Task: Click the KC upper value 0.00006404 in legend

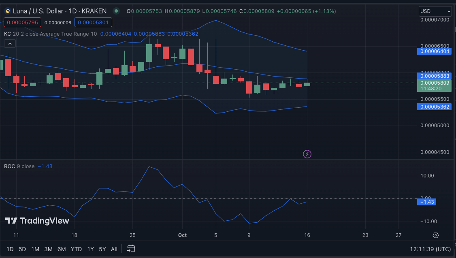Action: tap(116, 34)
